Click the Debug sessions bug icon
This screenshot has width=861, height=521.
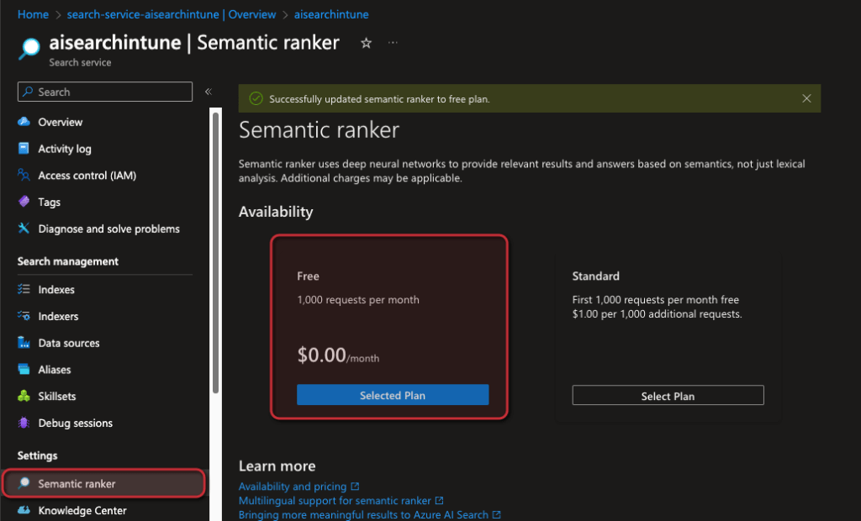pos(24,423)
